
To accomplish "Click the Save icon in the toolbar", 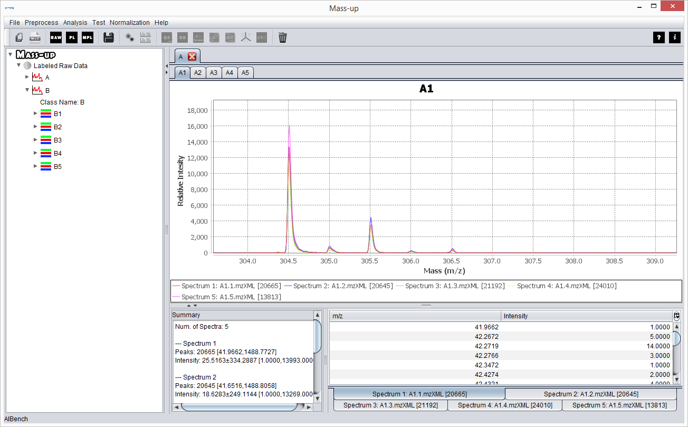I will pos(109,37).
